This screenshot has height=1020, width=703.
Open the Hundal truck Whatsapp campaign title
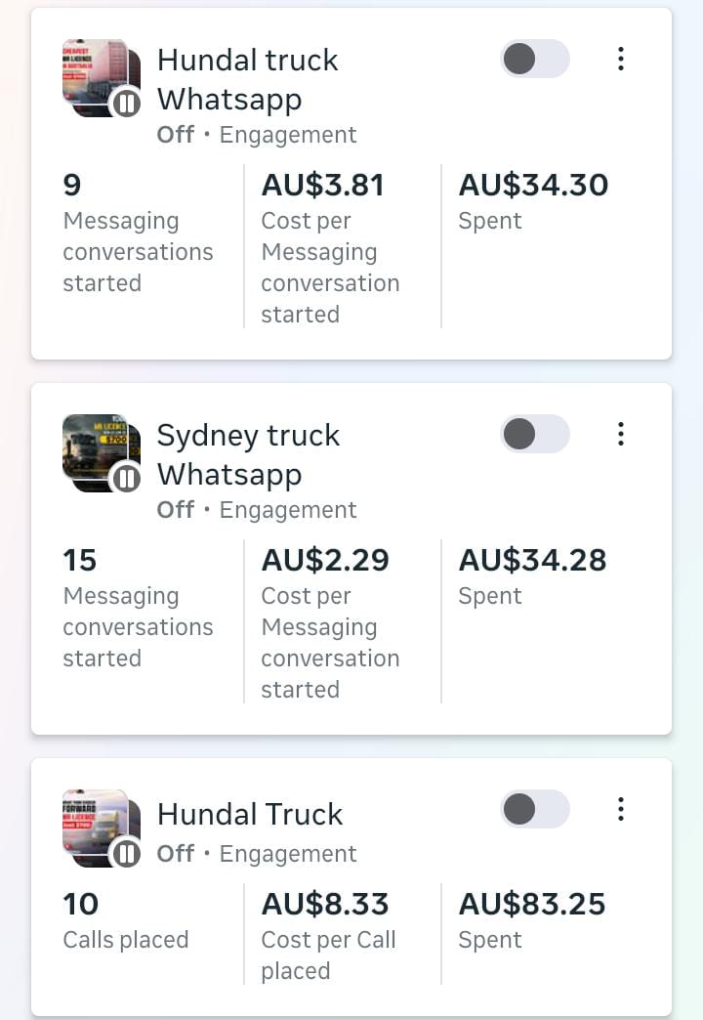[x=248, y=79]
